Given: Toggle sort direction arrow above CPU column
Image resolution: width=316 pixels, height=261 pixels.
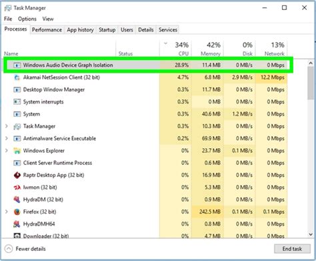Looking at the screenshot, I should coord(165,43).
